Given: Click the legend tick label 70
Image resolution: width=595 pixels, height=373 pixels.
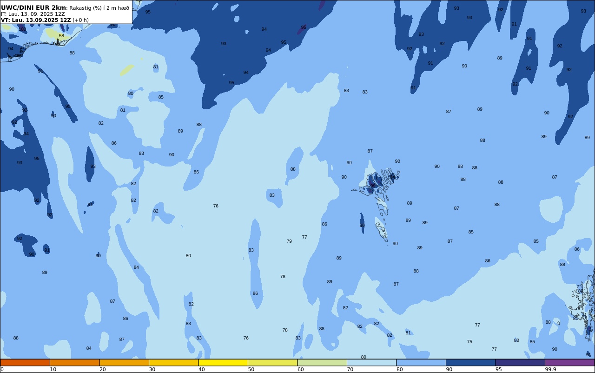Looking at the screenshot, I should 350,369.
